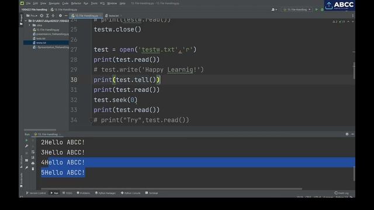Viewport: 374px width, 210px height.
Task: Click the console horizontal scrollbar
Action: tap(171, 189)
